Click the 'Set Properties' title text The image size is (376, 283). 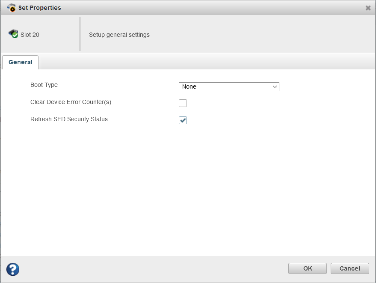40,8
